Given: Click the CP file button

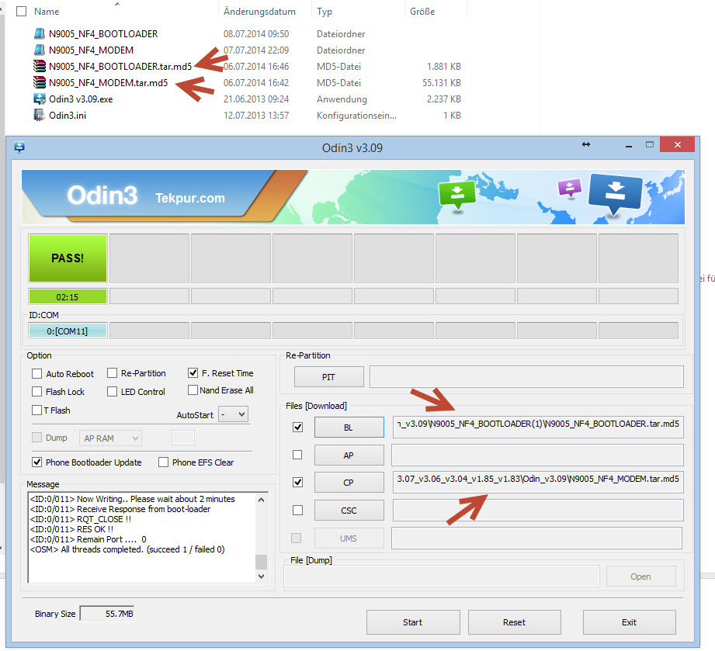Looking at the screenshot, I should (349, 483).
